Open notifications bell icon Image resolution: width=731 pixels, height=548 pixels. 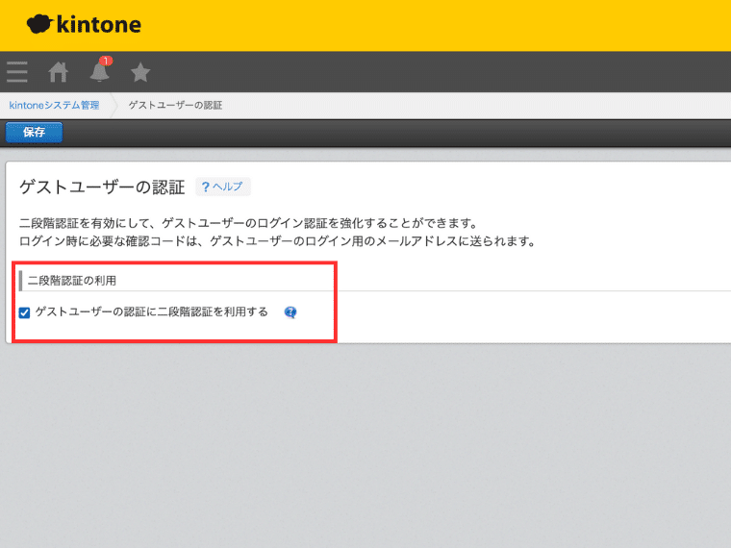[100, 70]
